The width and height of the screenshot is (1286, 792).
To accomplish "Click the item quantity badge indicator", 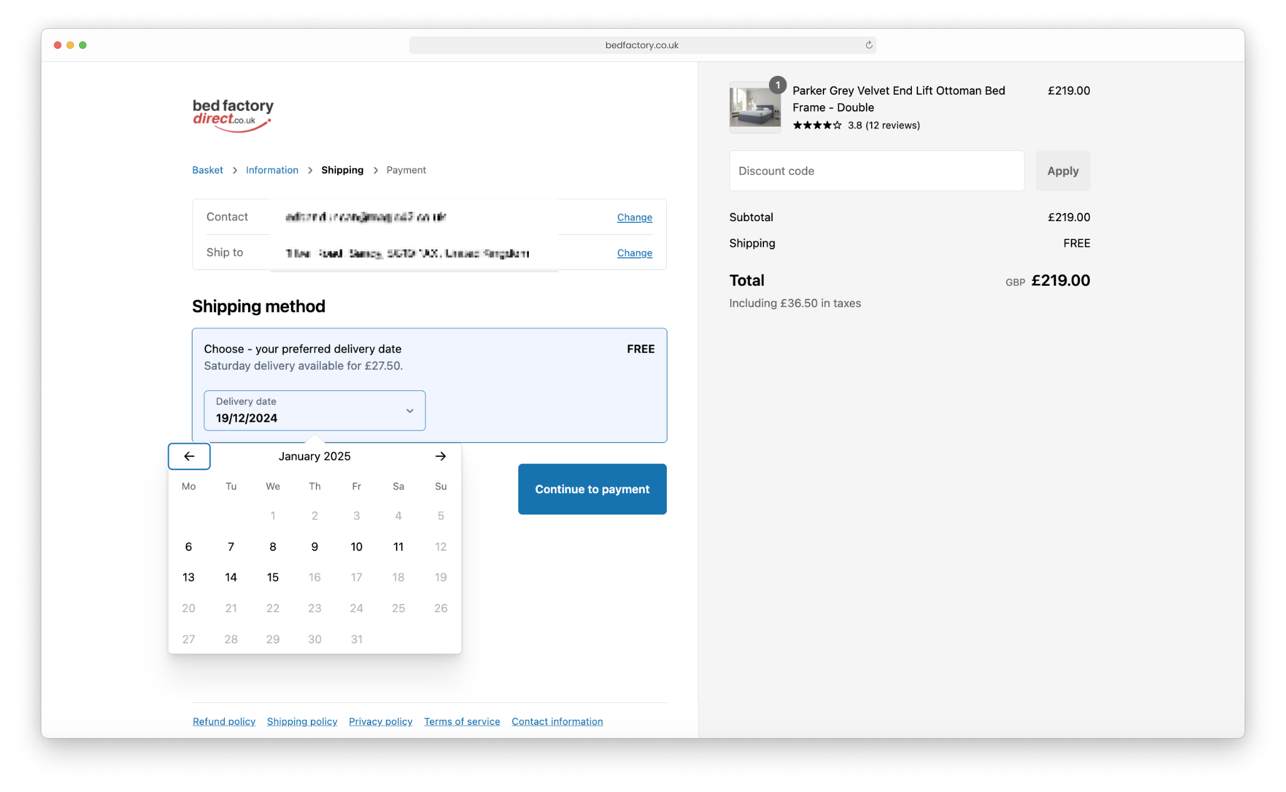I will coord(778,85).
